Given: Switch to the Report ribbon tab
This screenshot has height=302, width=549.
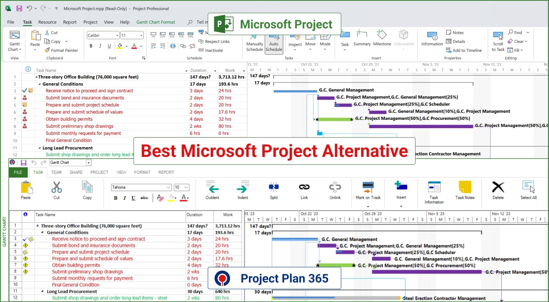Looking at the screenshot, I should point(69,22).
